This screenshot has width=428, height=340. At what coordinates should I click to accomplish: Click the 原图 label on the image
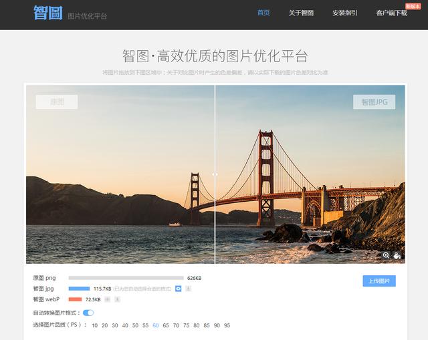click(57, 102)
